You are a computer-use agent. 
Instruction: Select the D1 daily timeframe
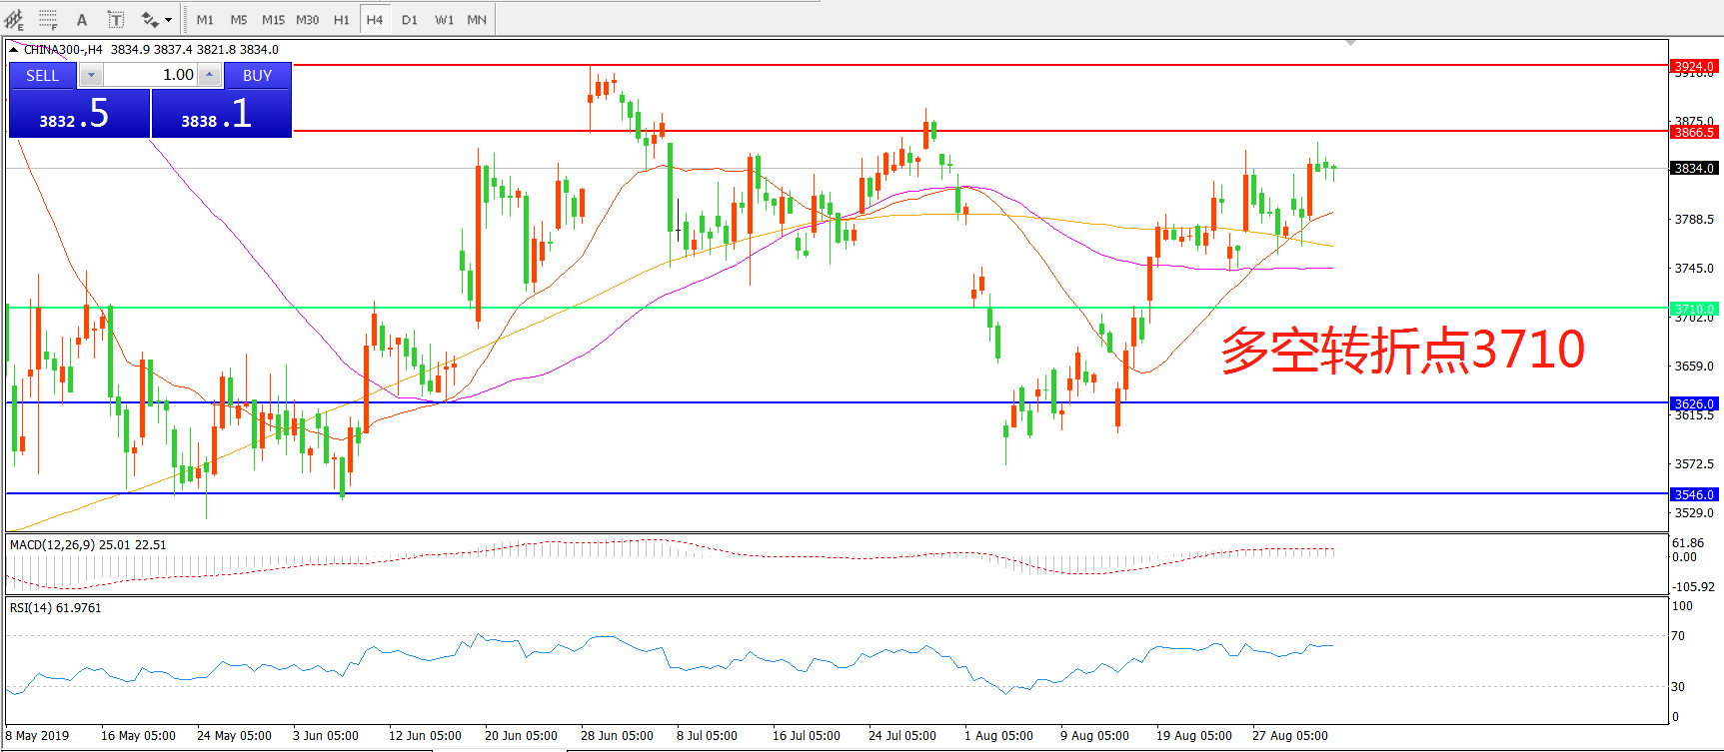(x=410, y=19)
